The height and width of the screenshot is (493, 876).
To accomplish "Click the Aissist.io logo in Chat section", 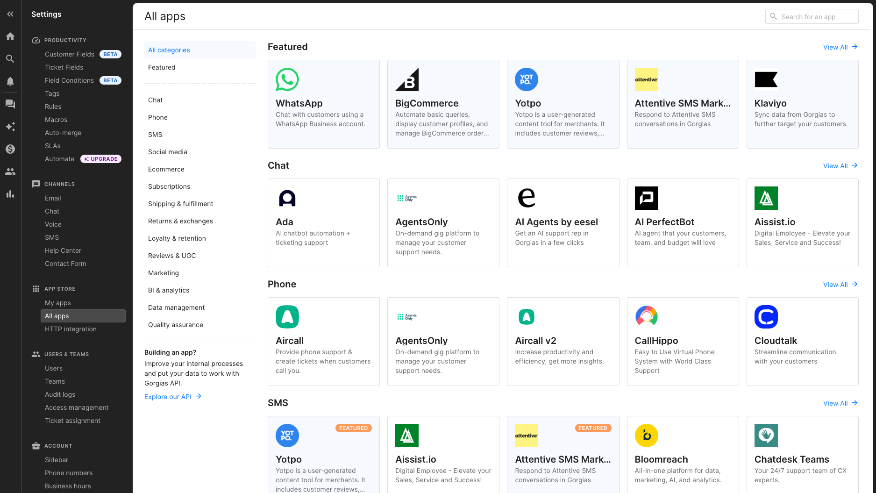I will tap(766, 198).
